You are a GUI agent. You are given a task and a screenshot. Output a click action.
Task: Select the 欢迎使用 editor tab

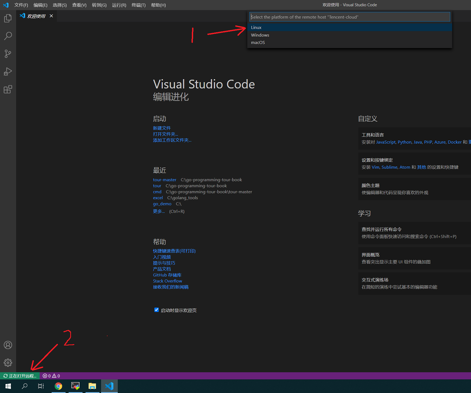point(37,16)
